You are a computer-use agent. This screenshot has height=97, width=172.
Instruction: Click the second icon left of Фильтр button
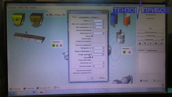tap(51, 14)
